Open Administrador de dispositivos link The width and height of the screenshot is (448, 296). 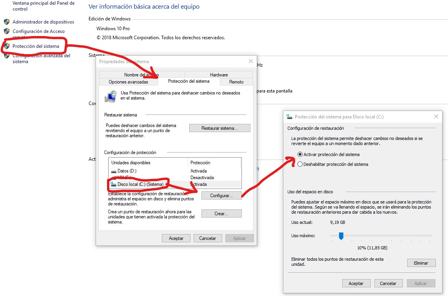coord(43,22)
